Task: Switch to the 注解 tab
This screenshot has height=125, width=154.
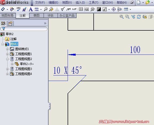Action: [23, 15]
